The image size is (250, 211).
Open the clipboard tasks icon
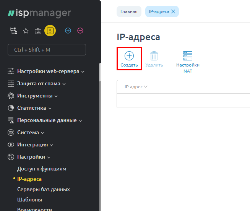click(38, 31)
